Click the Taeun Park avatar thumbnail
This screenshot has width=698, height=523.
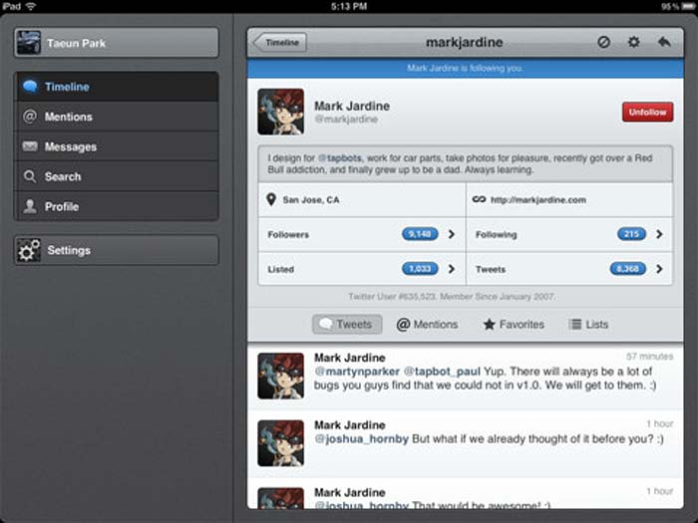[29, 43]
